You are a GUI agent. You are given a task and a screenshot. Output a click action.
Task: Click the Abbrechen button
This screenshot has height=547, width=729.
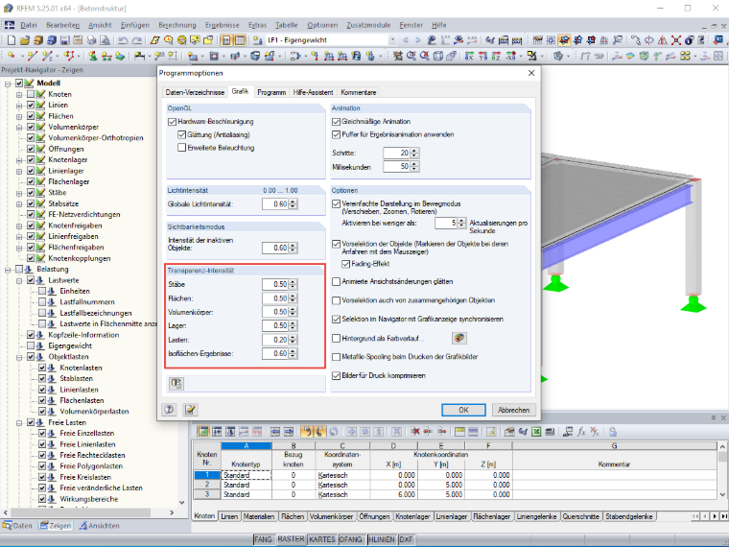coord(513,410)
